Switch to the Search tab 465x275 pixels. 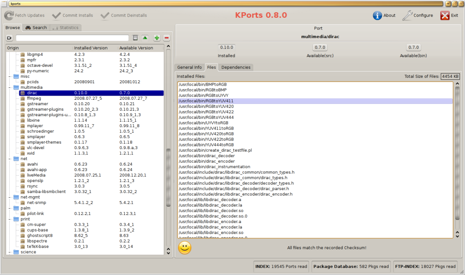(x=36, y=27)
